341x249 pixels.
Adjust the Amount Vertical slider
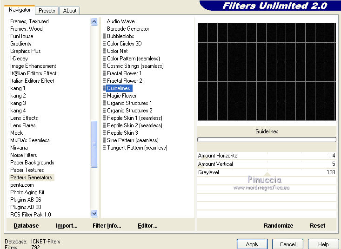267,164
